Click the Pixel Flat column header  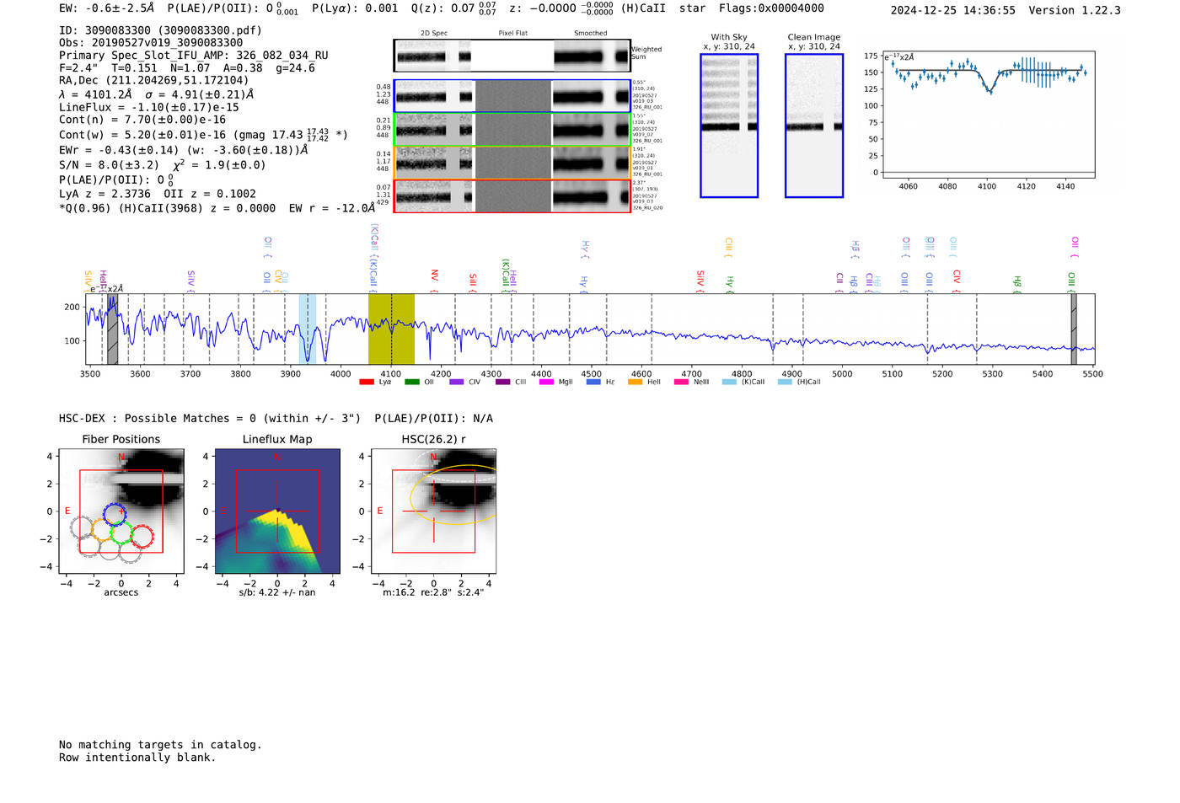513,34
